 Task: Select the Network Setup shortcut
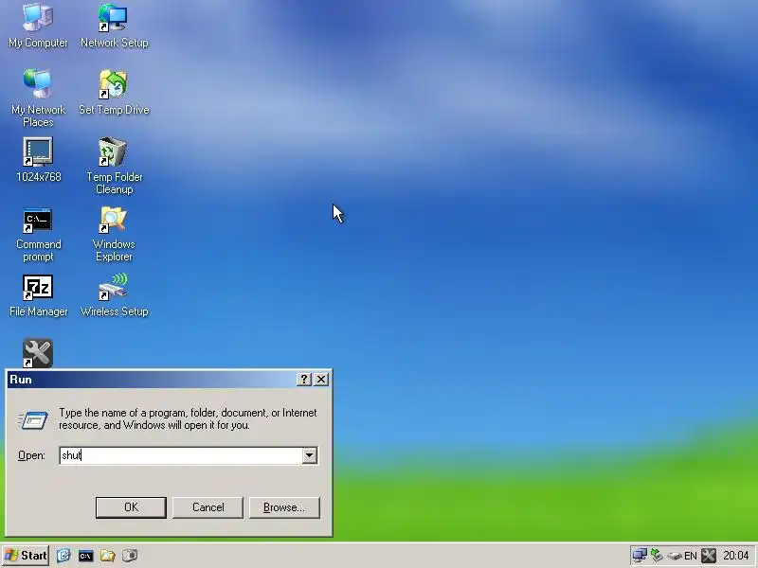pyautogui.click(x=114, y=26)
